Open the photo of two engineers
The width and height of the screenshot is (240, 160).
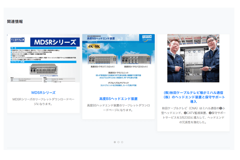point(193,58)
